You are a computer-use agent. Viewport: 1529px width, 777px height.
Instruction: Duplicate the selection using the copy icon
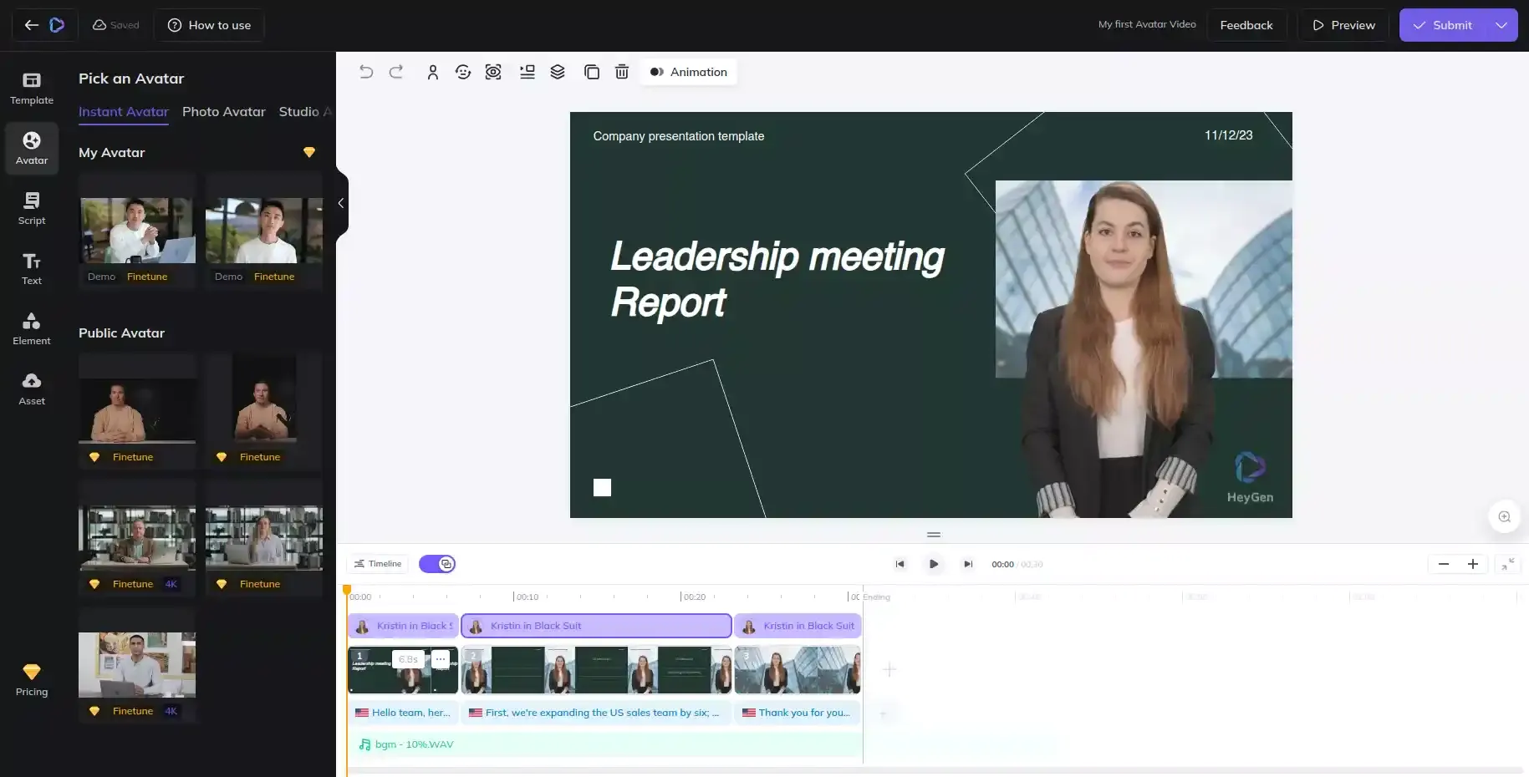tap(591, 72)
